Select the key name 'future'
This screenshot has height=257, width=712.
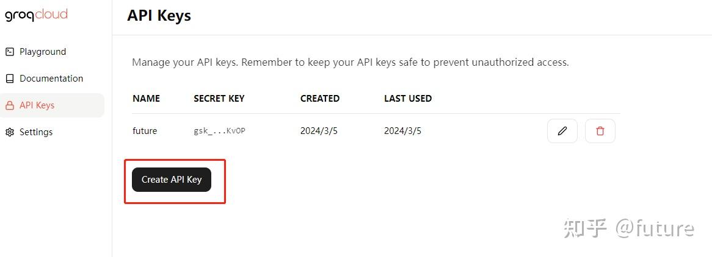(x=145, y=131)
